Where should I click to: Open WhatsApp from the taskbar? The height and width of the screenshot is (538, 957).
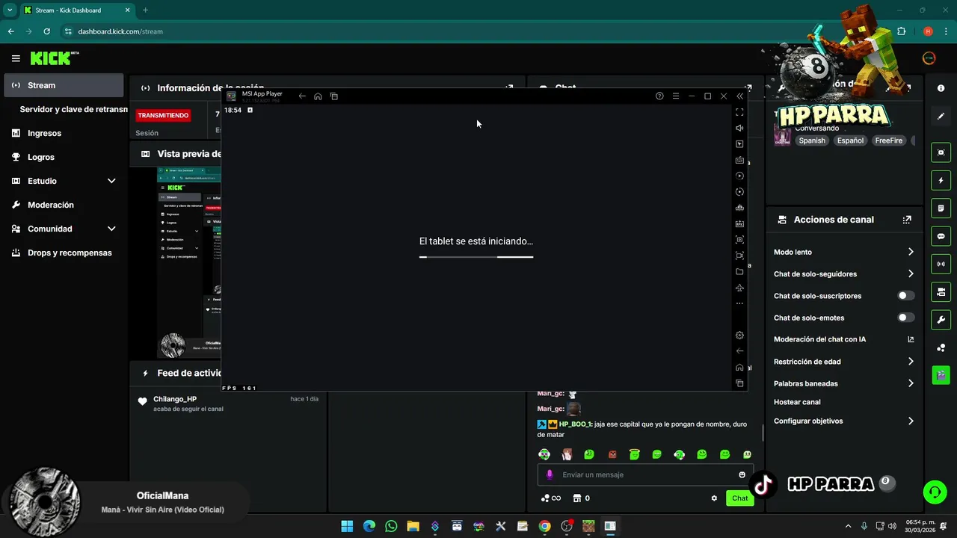[x=391, y=526]
